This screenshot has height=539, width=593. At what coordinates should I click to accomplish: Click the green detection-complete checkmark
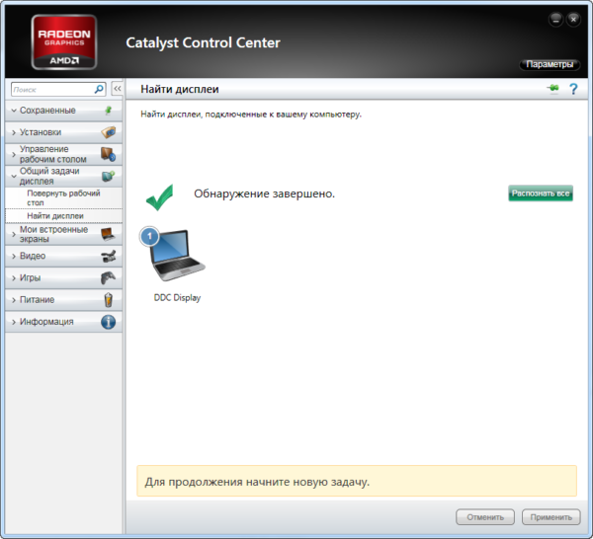click(x=159, y=197)
